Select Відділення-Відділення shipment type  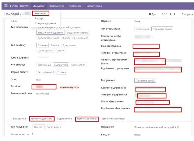(50, 33)
